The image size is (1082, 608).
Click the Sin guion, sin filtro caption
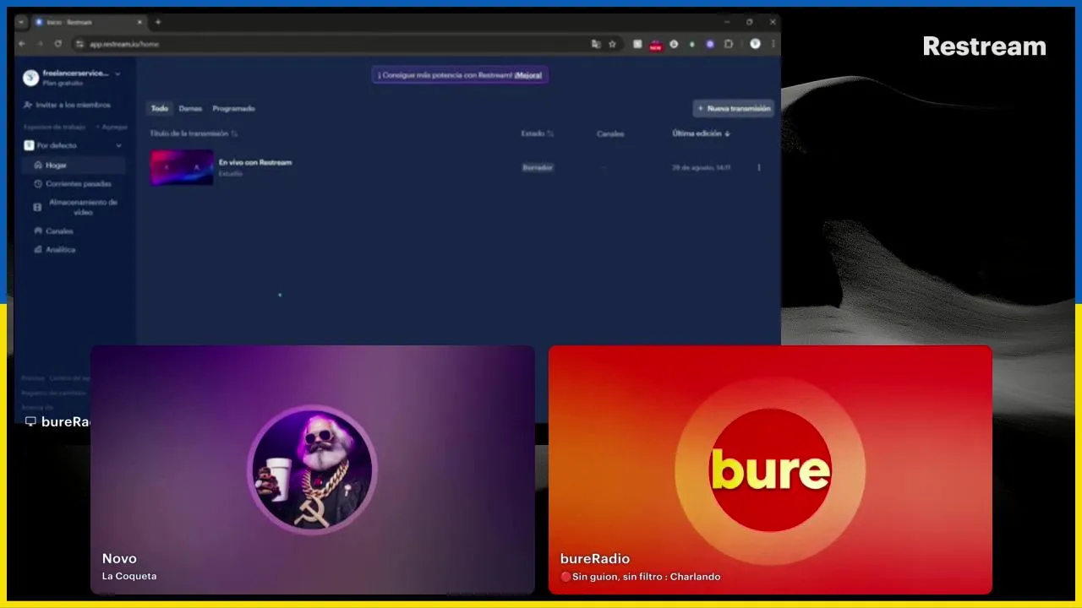click(640, 577)
